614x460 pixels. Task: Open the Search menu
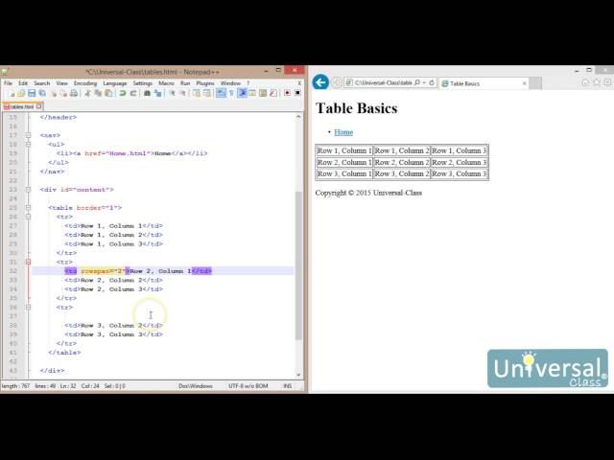point(42,83)
